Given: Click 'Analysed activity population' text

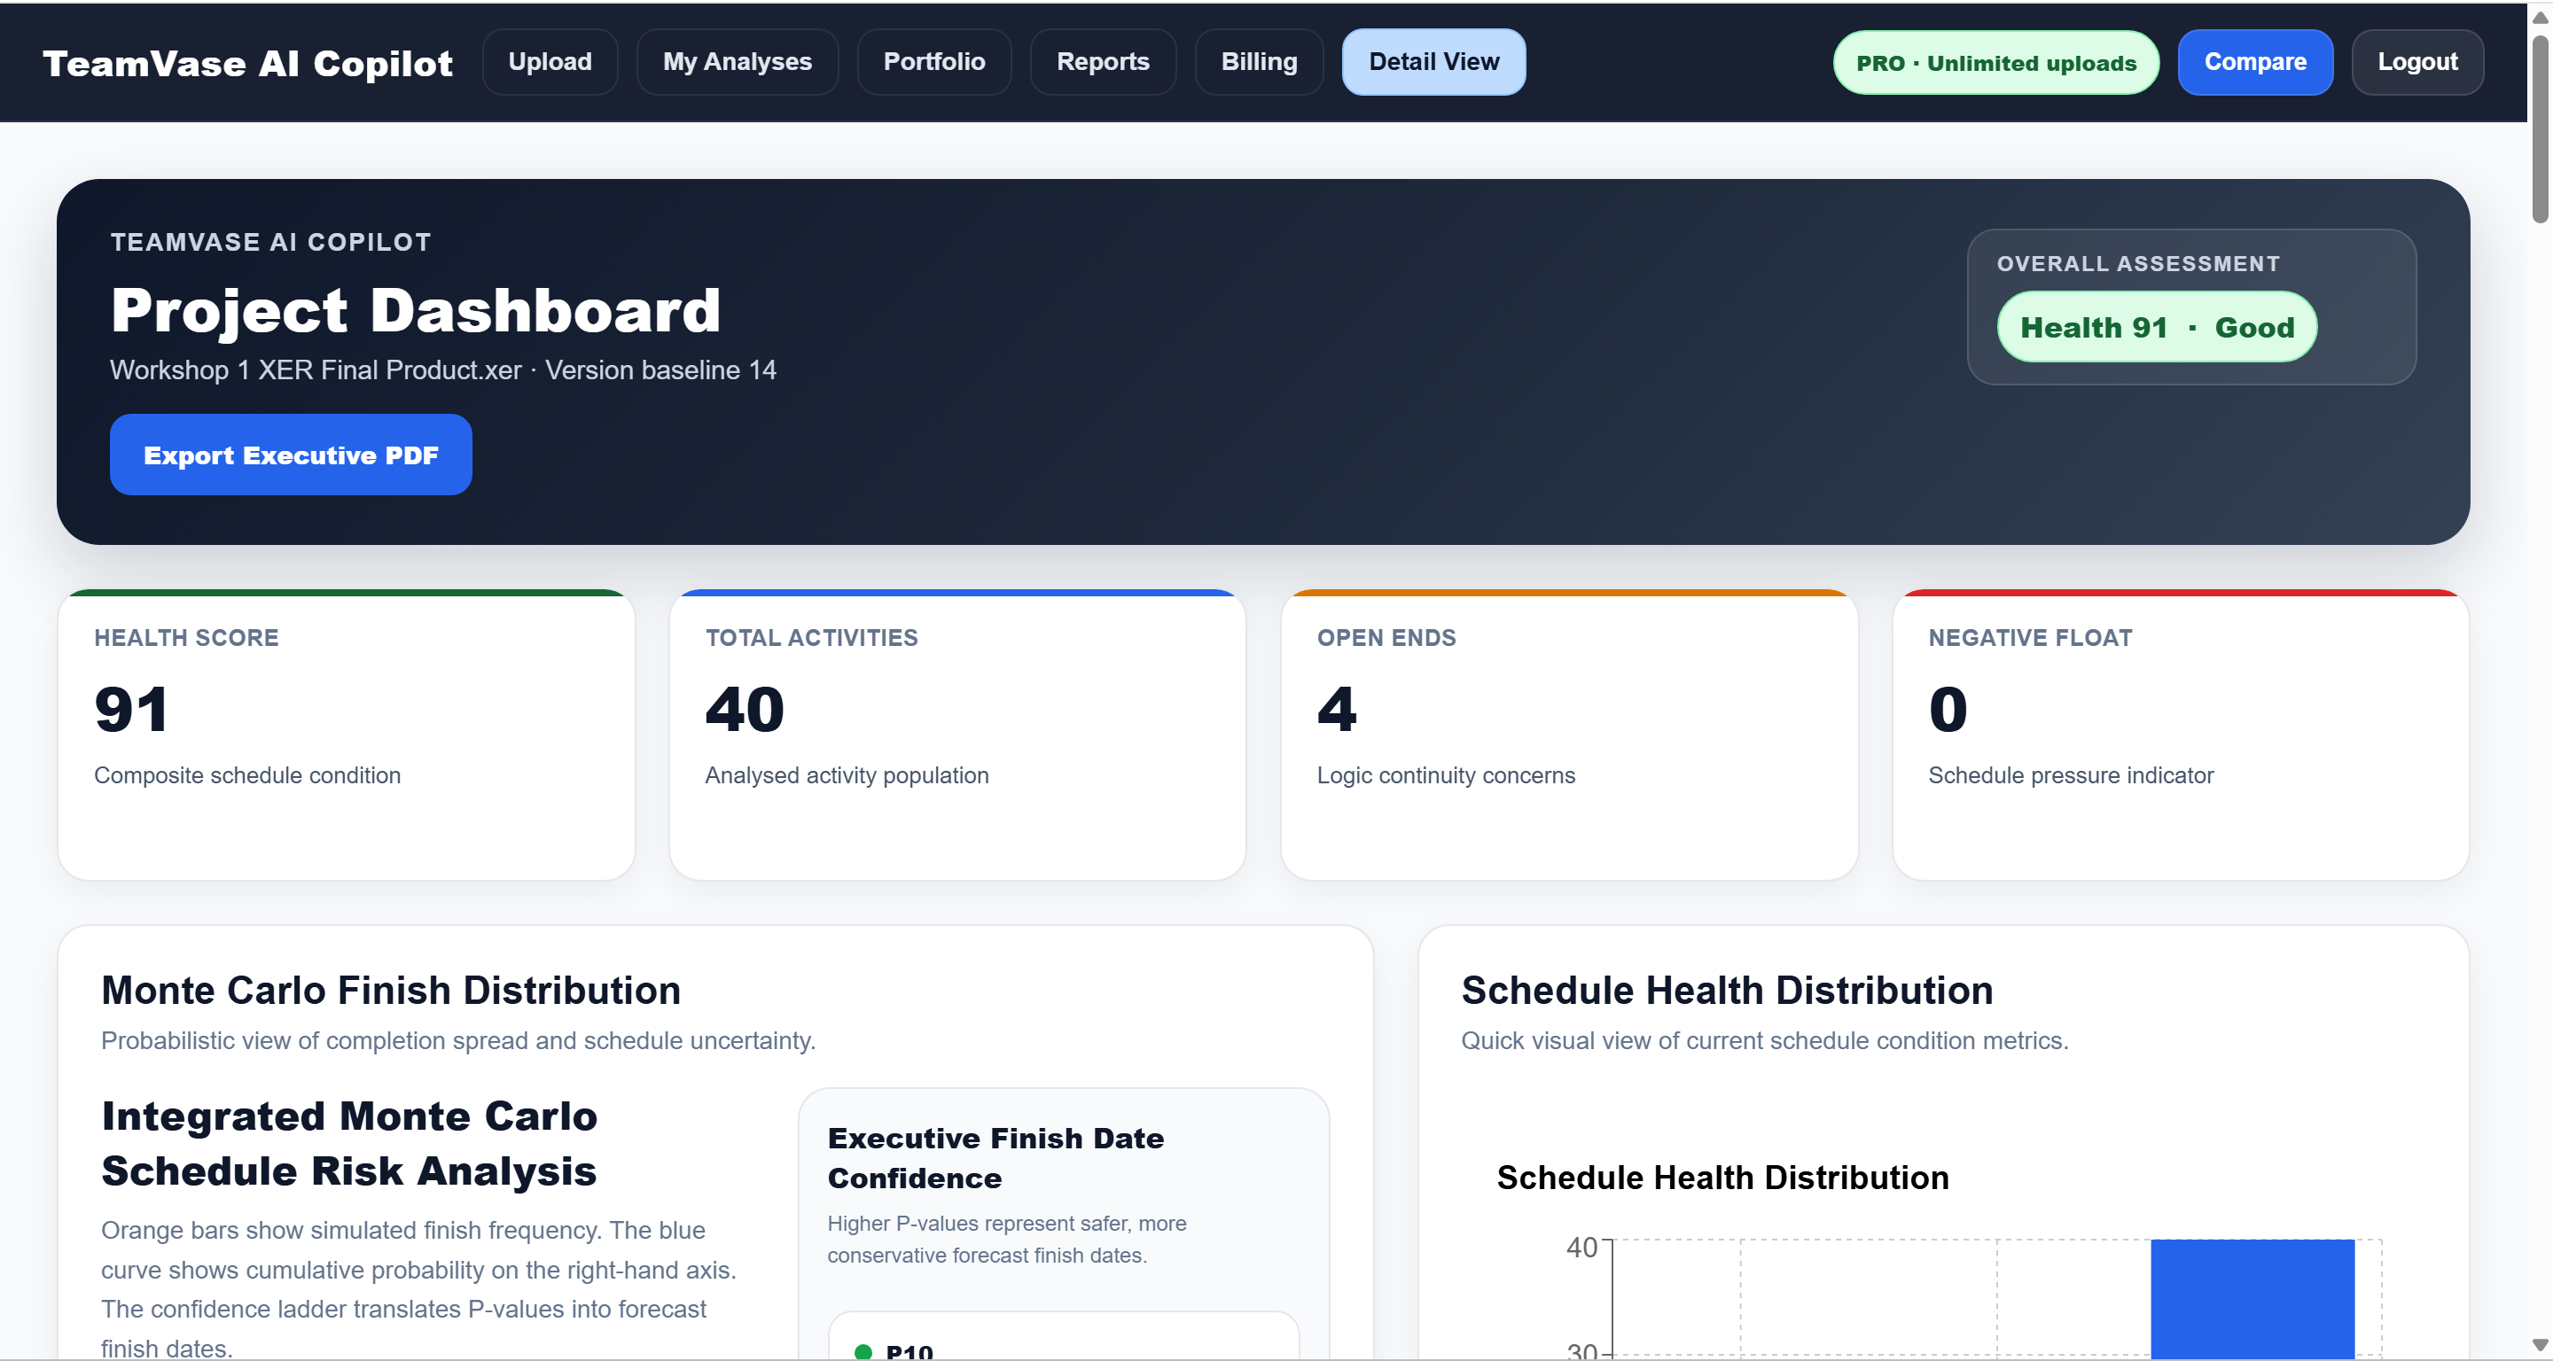Looking at the screenshot, I should click(847, 775).
